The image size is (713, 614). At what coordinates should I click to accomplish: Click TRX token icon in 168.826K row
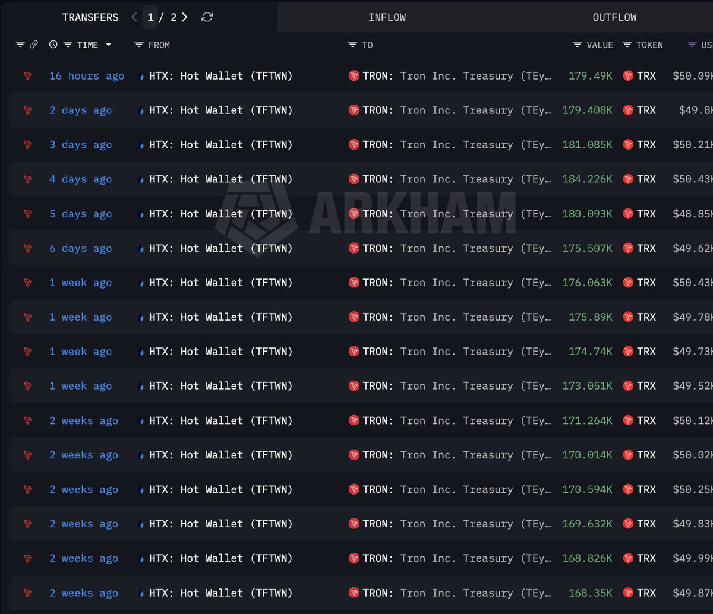coord(628,558)
